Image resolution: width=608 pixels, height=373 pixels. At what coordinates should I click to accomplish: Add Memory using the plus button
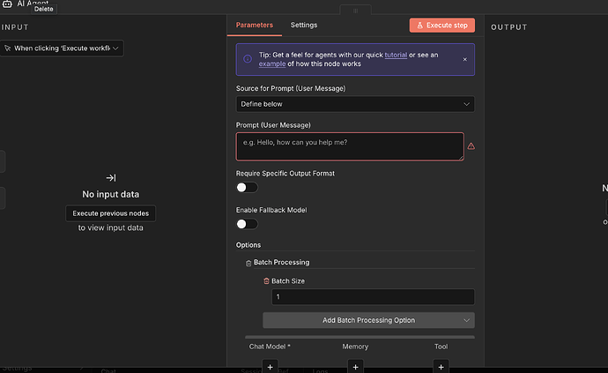pyautogui.click(x=355, y=365)
